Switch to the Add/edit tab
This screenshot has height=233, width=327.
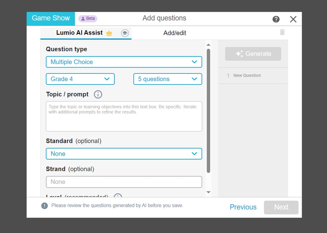(175, 33)
